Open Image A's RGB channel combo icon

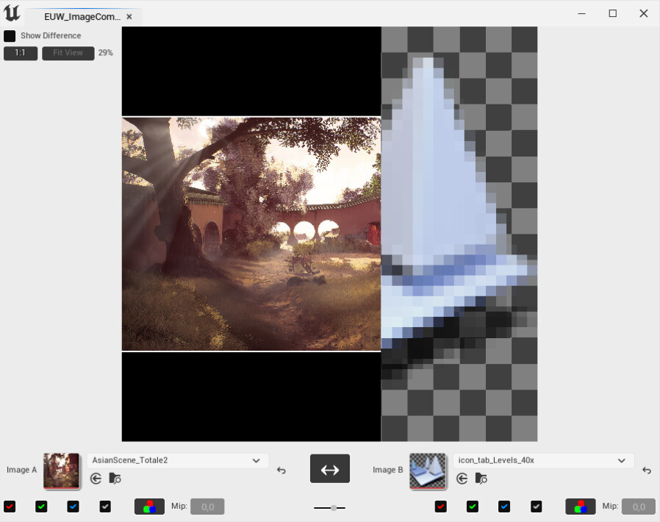pos(149,506)
